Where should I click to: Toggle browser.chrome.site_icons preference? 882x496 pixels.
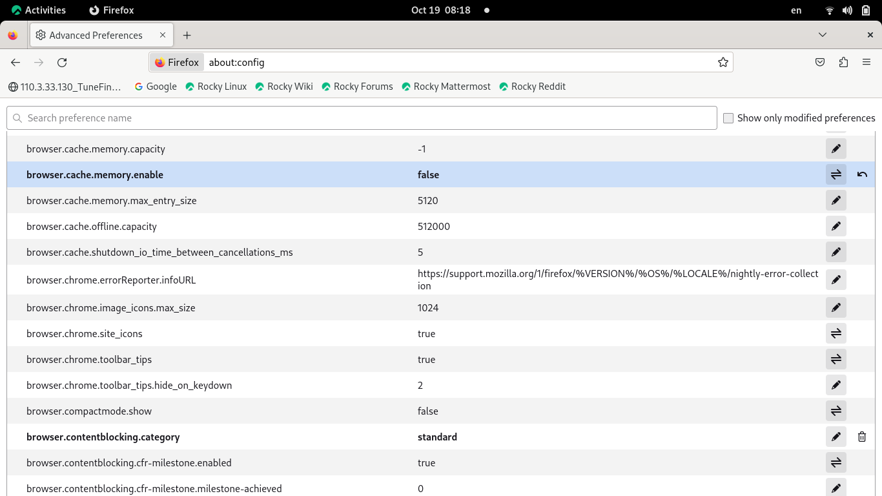pyautogui.click(x=836, y=333)
